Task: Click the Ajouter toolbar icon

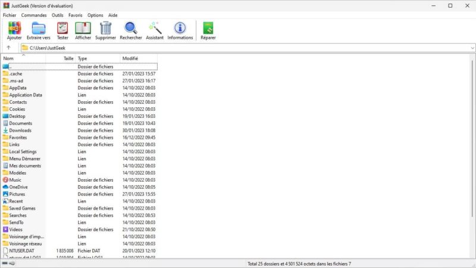Action: [14, 28]
